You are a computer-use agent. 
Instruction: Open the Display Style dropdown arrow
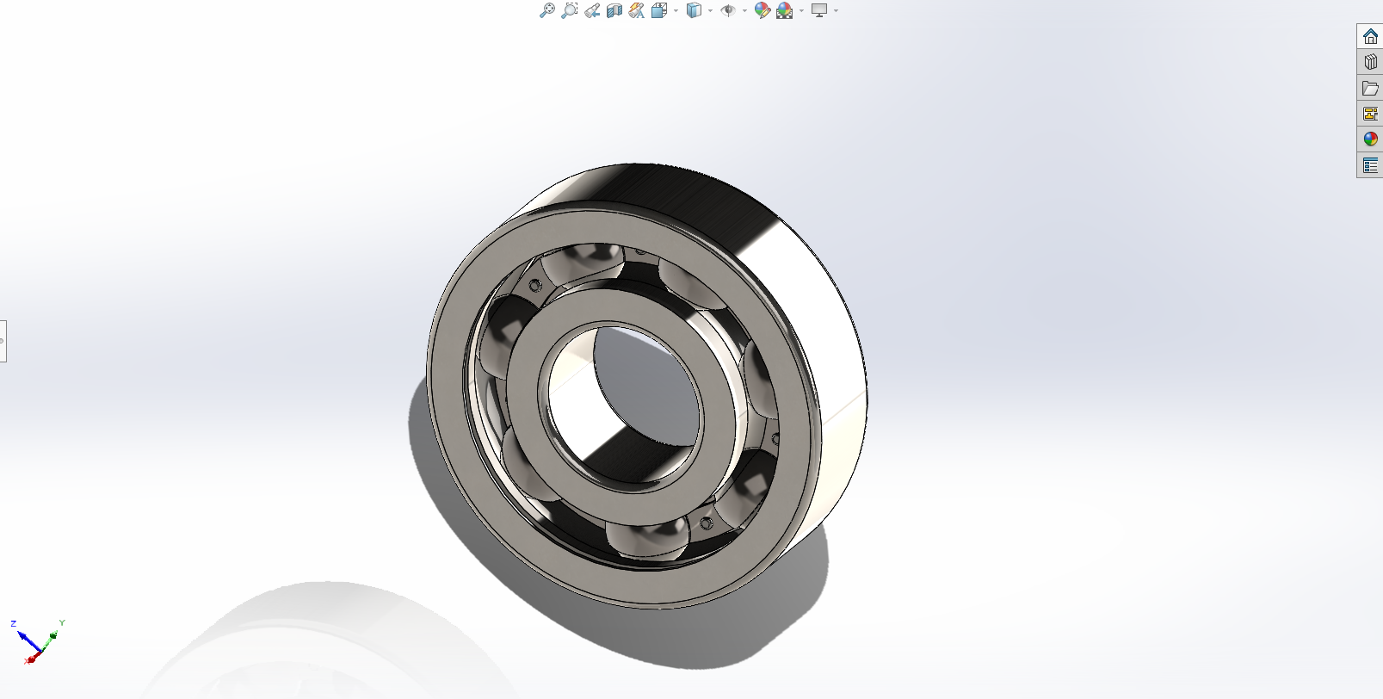710,10
